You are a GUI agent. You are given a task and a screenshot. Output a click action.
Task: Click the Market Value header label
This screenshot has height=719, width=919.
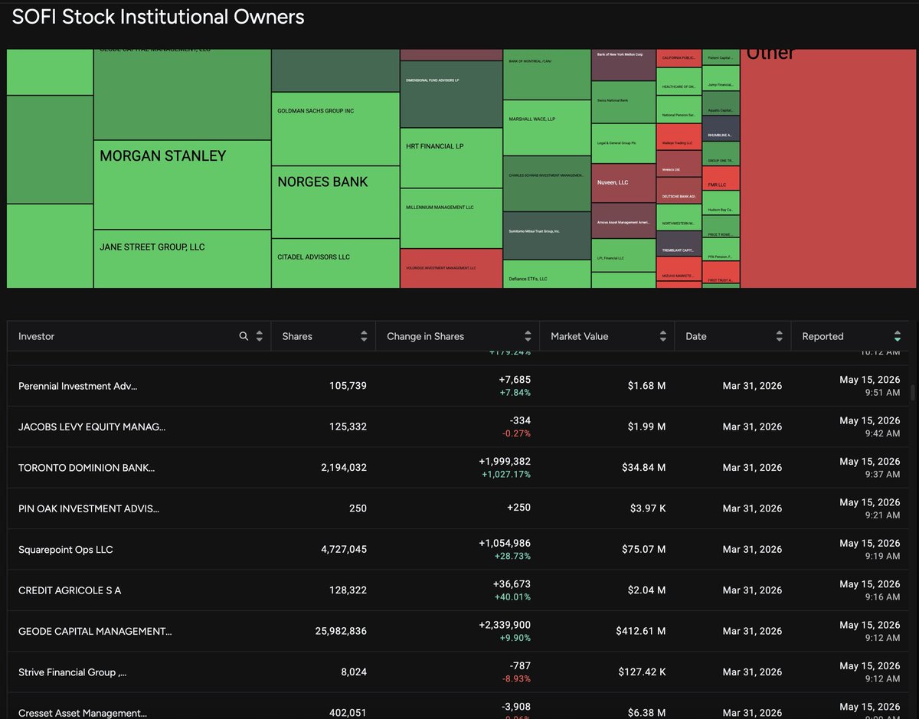point(579,336)
